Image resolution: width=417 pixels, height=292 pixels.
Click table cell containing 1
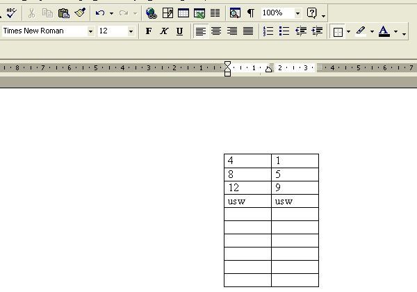295,161
